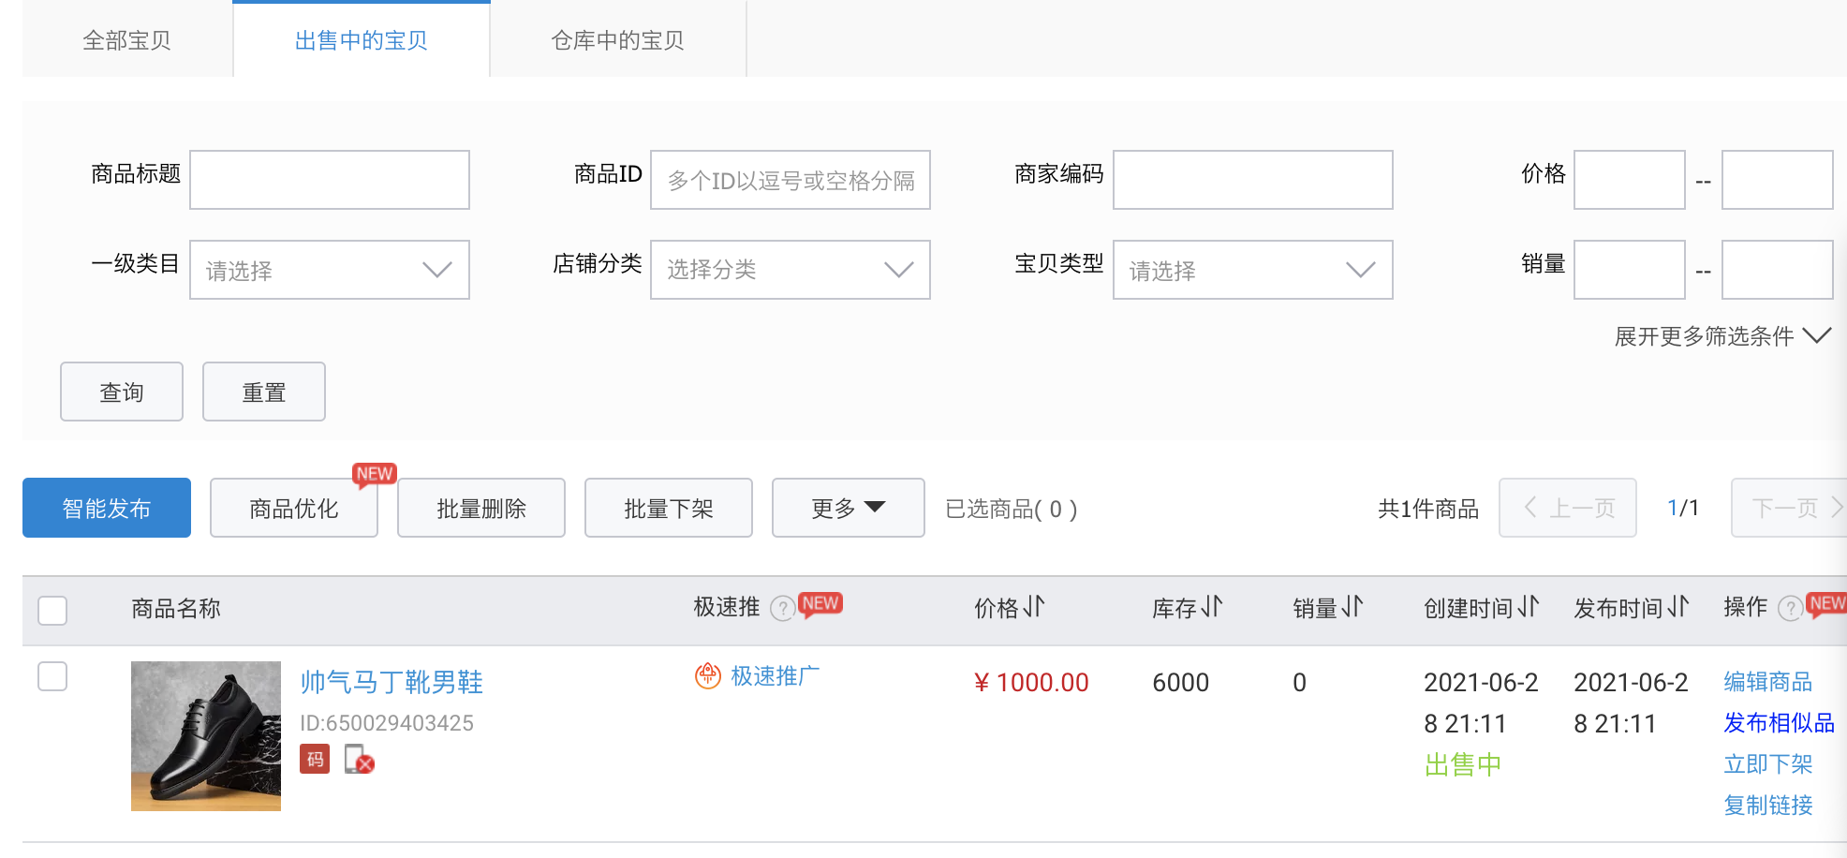Click the black shoe product thumbnail
This screenshot has width=1847, height=858.
[x=206, y=736]
